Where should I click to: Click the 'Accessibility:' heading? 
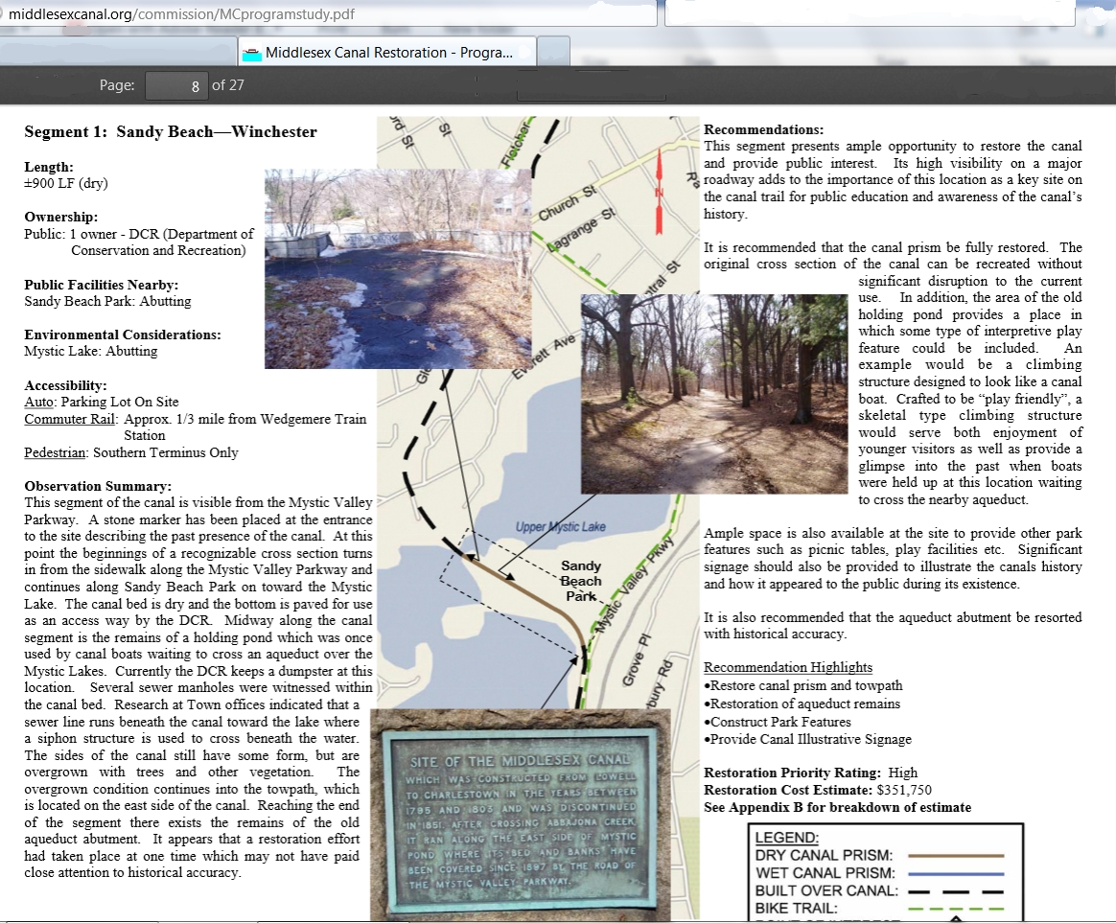click(63, 385)
